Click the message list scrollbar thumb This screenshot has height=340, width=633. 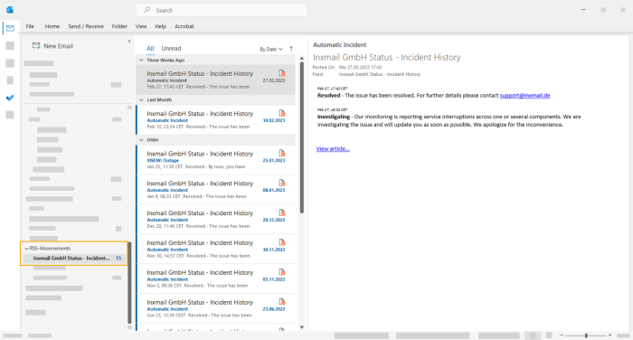pos(301,137)
